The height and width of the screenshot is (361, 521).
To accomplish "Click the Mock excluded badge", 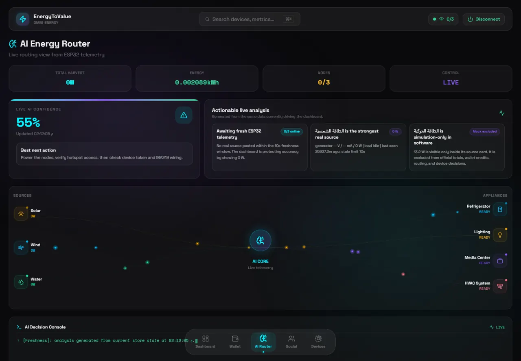I will pyautogui.click(x=485, y=132).
